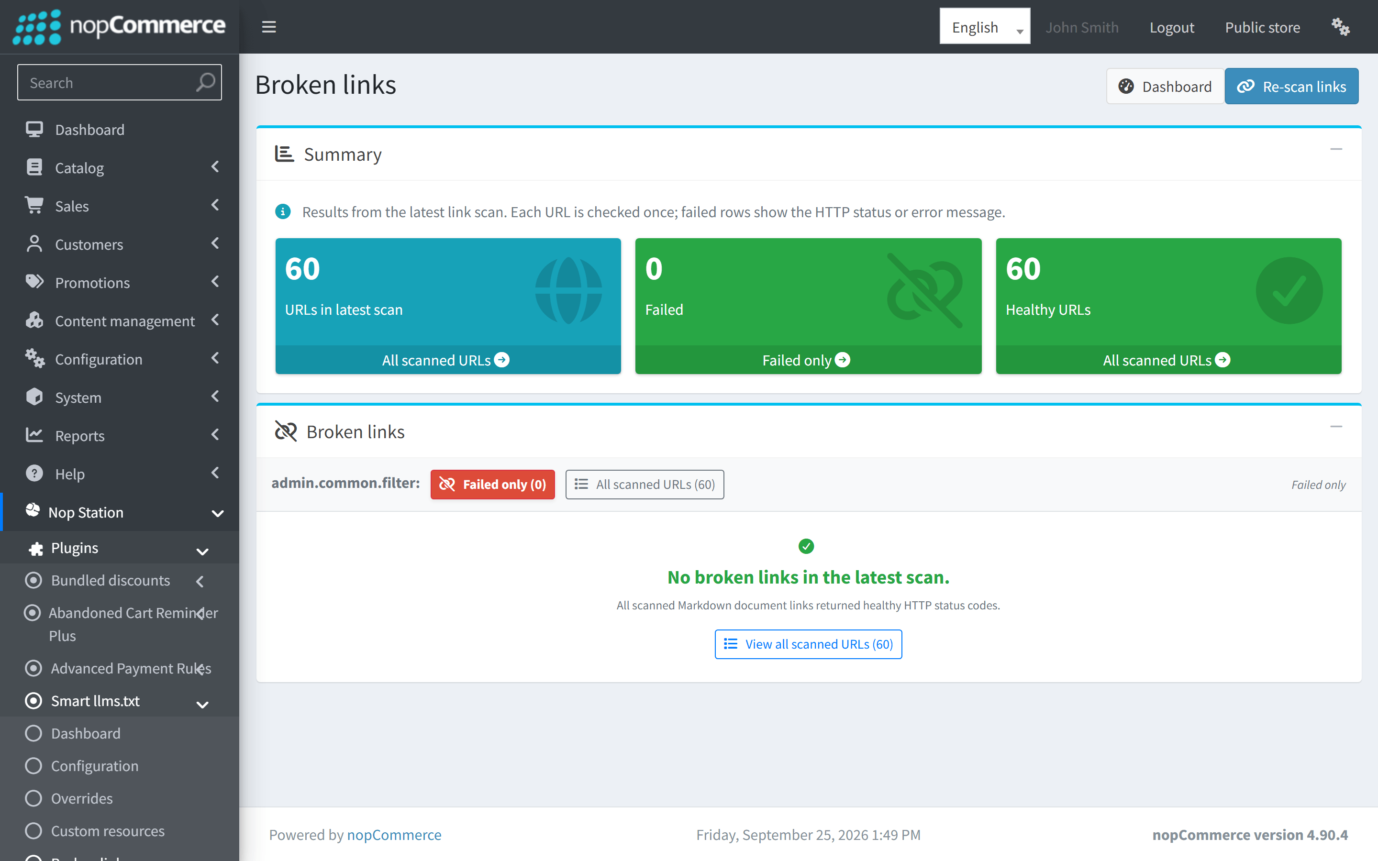Viewport: 1378px width, 861px height.
Task: Click the Reports chart icon
Action: pos(34,435)
